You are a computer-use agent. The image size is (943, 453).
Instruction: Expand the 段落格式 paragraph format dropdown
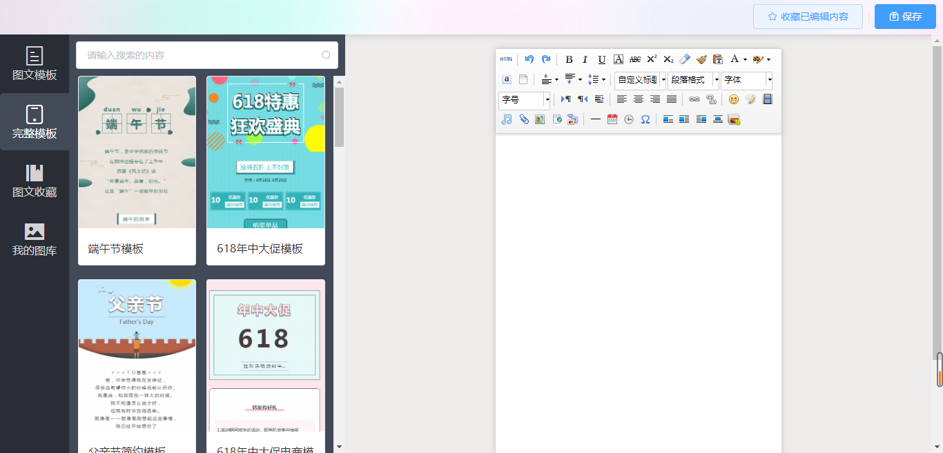click(693, 80)
